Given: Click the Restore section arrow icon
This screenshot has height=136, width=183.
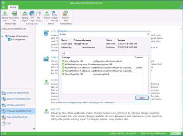Looking at the screenshot, I should coord(46,82).
